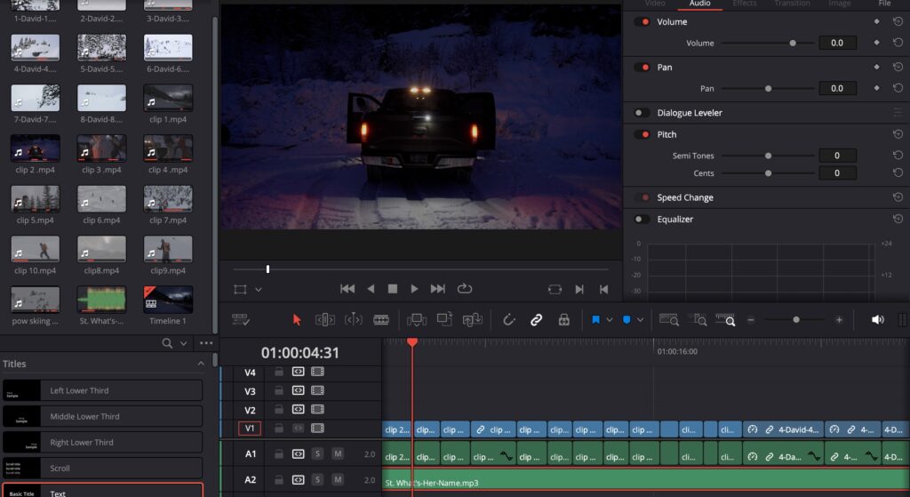Turn on the Equalizer toggle
The height and width of the screenshot is (497, 910).
(x=641, y=220)
